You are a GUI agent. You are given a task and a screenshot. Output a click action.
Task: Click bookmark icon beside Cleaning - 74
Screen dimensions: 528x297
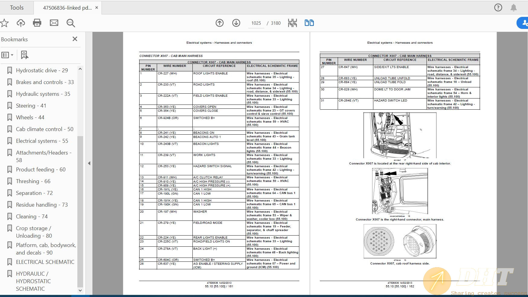click(10, 216)
